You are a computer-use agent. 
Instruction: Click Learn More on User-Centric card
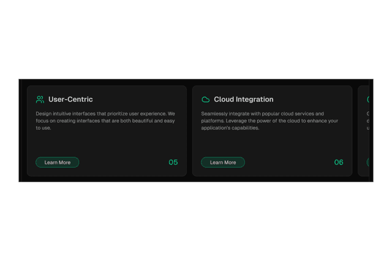(58, 163)
